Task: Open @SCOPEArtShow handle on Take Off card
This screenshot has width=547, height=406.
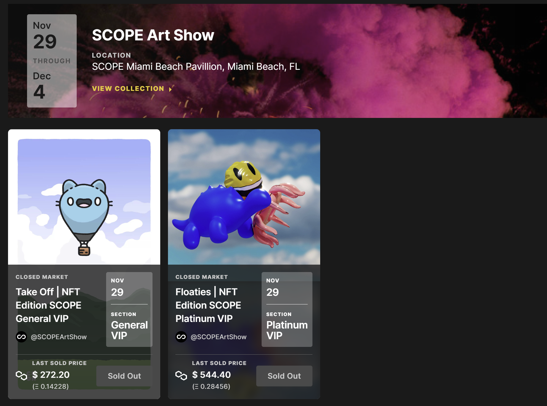Action: 59,337
